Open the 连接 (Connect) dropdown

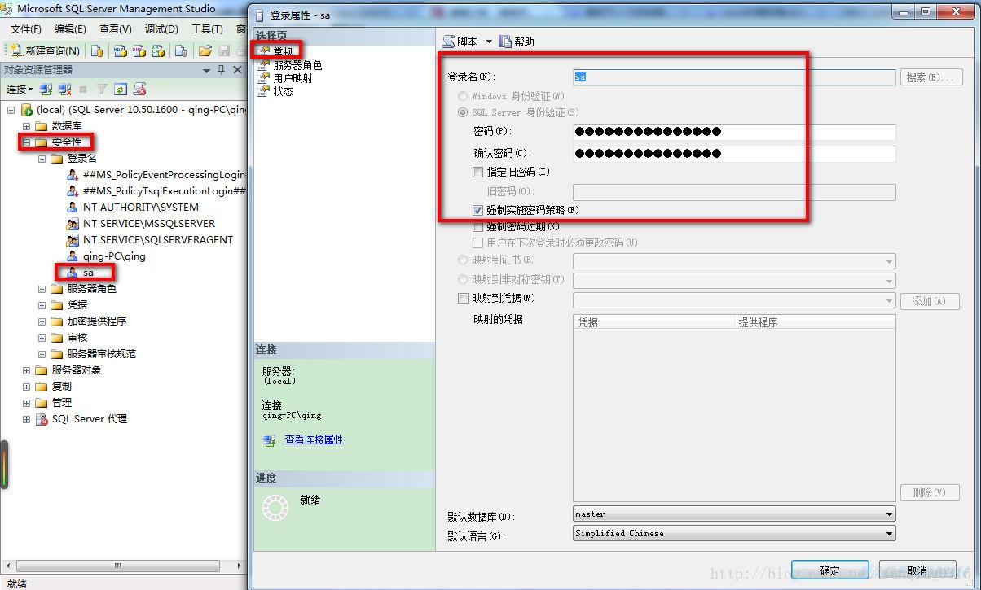[x=20, y=89]
